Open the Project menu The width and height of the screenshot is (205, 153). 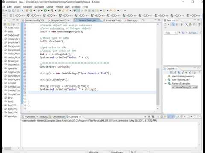[x=59, y=7]
